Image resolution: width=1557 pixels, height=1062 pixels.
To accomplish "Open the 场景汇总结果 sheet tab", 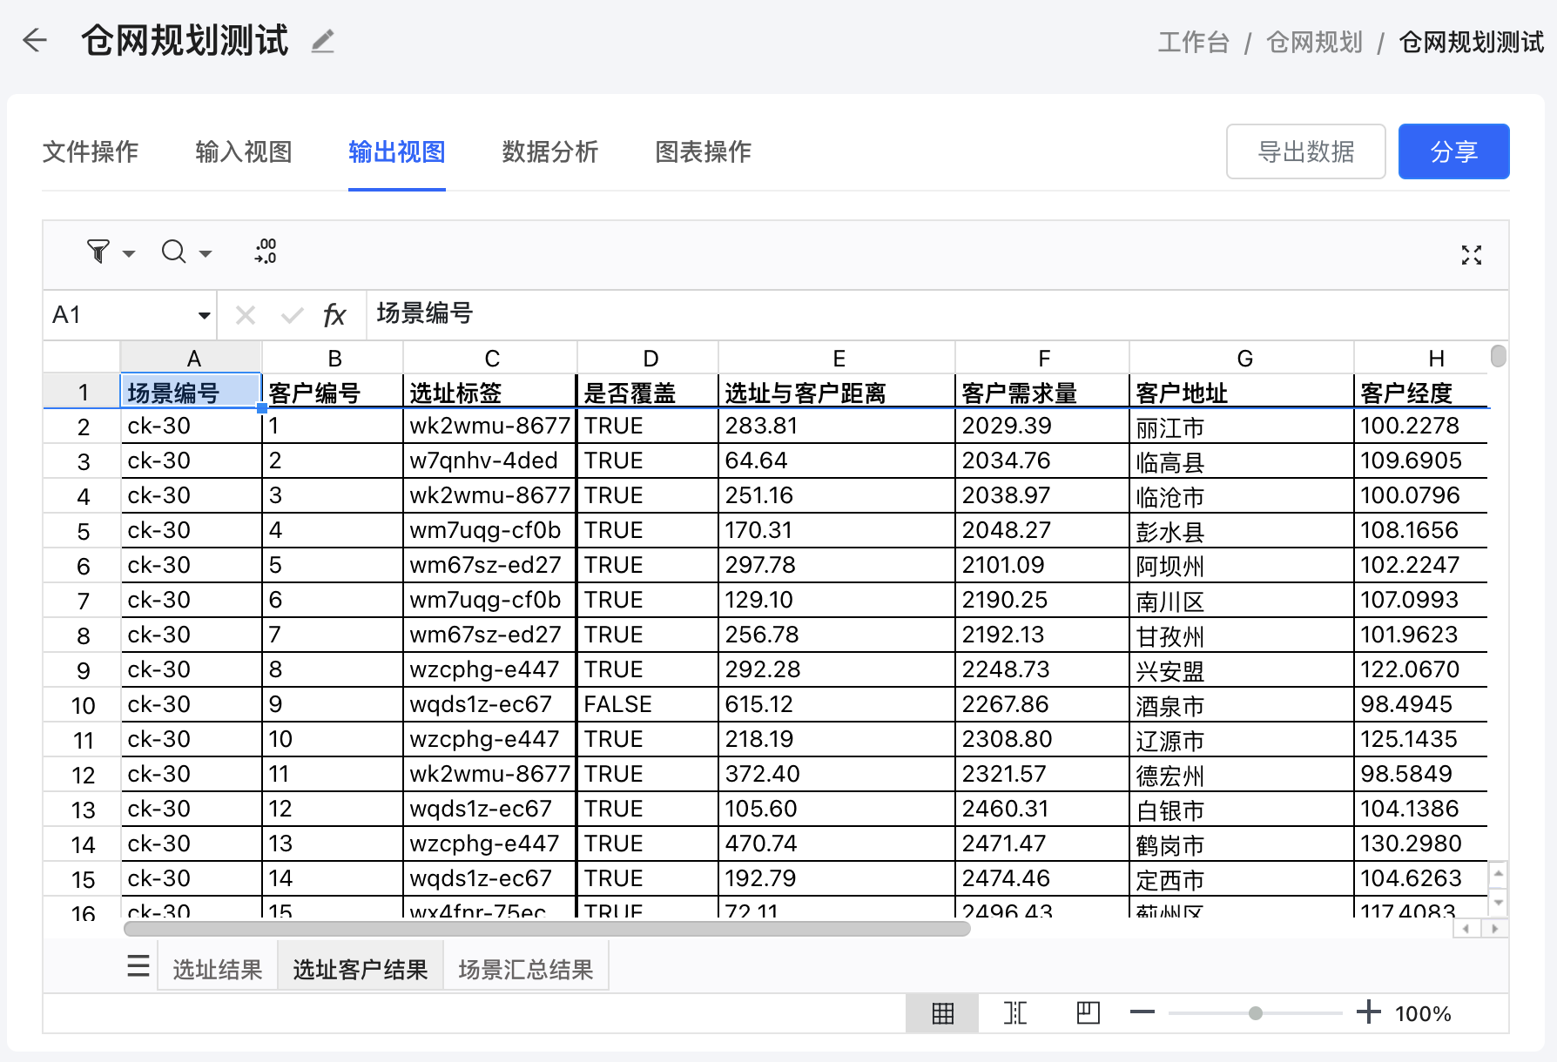I will pyautogui.click(x=525, y=970).
